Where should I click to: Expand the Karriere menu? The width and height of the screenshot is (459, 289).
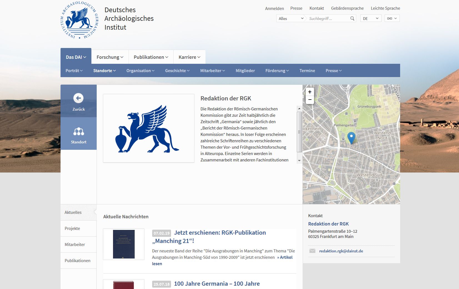click(x=189, y=57)
